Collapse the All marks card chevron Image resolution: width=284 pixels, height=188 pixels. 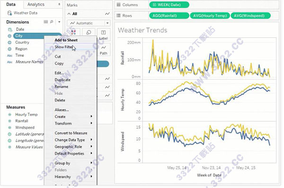pos(69,14)
